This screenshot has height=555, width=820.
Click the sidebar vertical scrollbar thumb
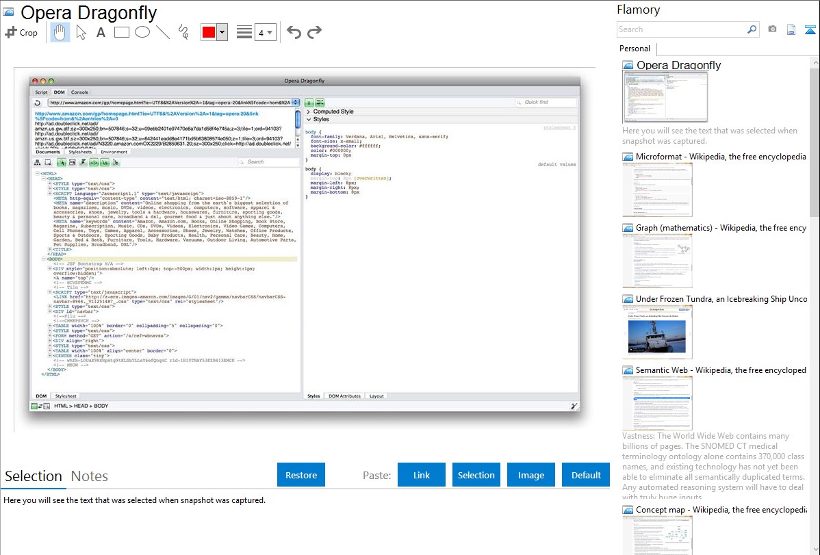tap(815, 141)
